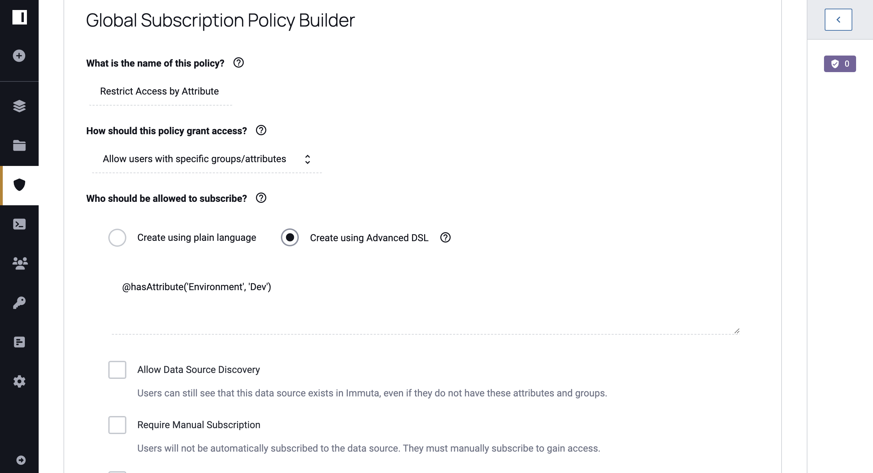Image resolution: width=873 pixels, height=473 pixels.
Task: Click the settings gear icon in sidebar
Action: tap(19, 382)
